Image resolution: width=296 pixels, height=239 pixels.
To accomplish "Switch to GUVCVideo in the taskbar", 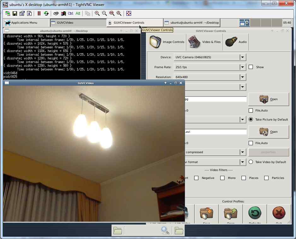I will click(78, 23).
